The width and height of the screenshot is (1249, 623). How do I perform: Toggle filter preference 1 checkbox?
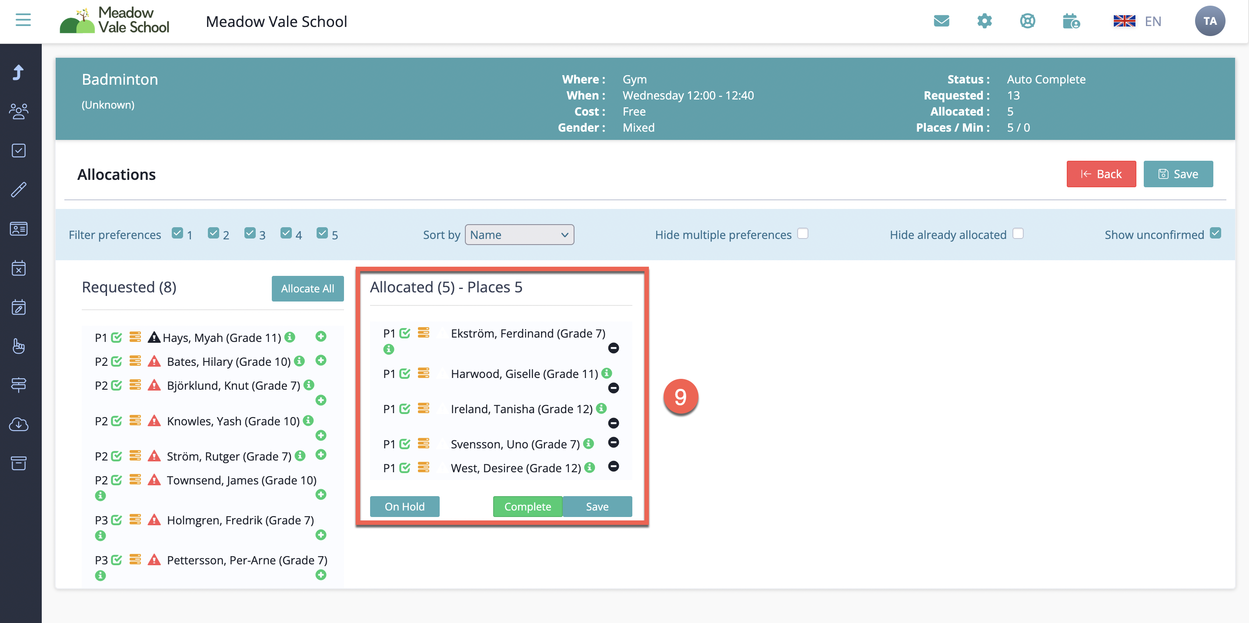[x=177, y=233]
